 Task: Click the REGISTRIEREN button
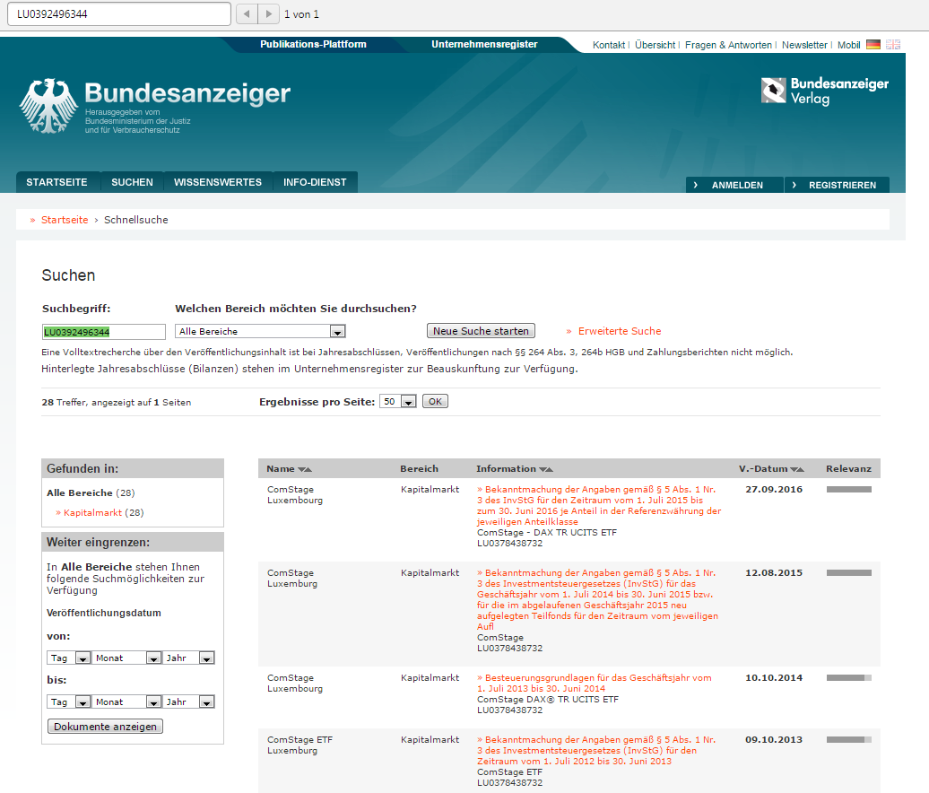(837, 185)
